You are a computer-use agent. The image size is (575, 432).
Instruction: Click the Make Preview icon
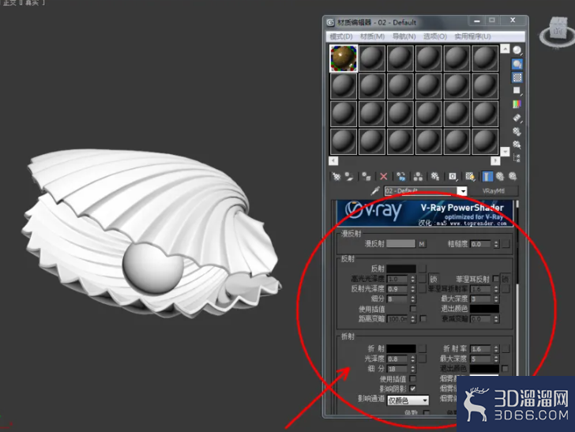(x=517, y=118)
